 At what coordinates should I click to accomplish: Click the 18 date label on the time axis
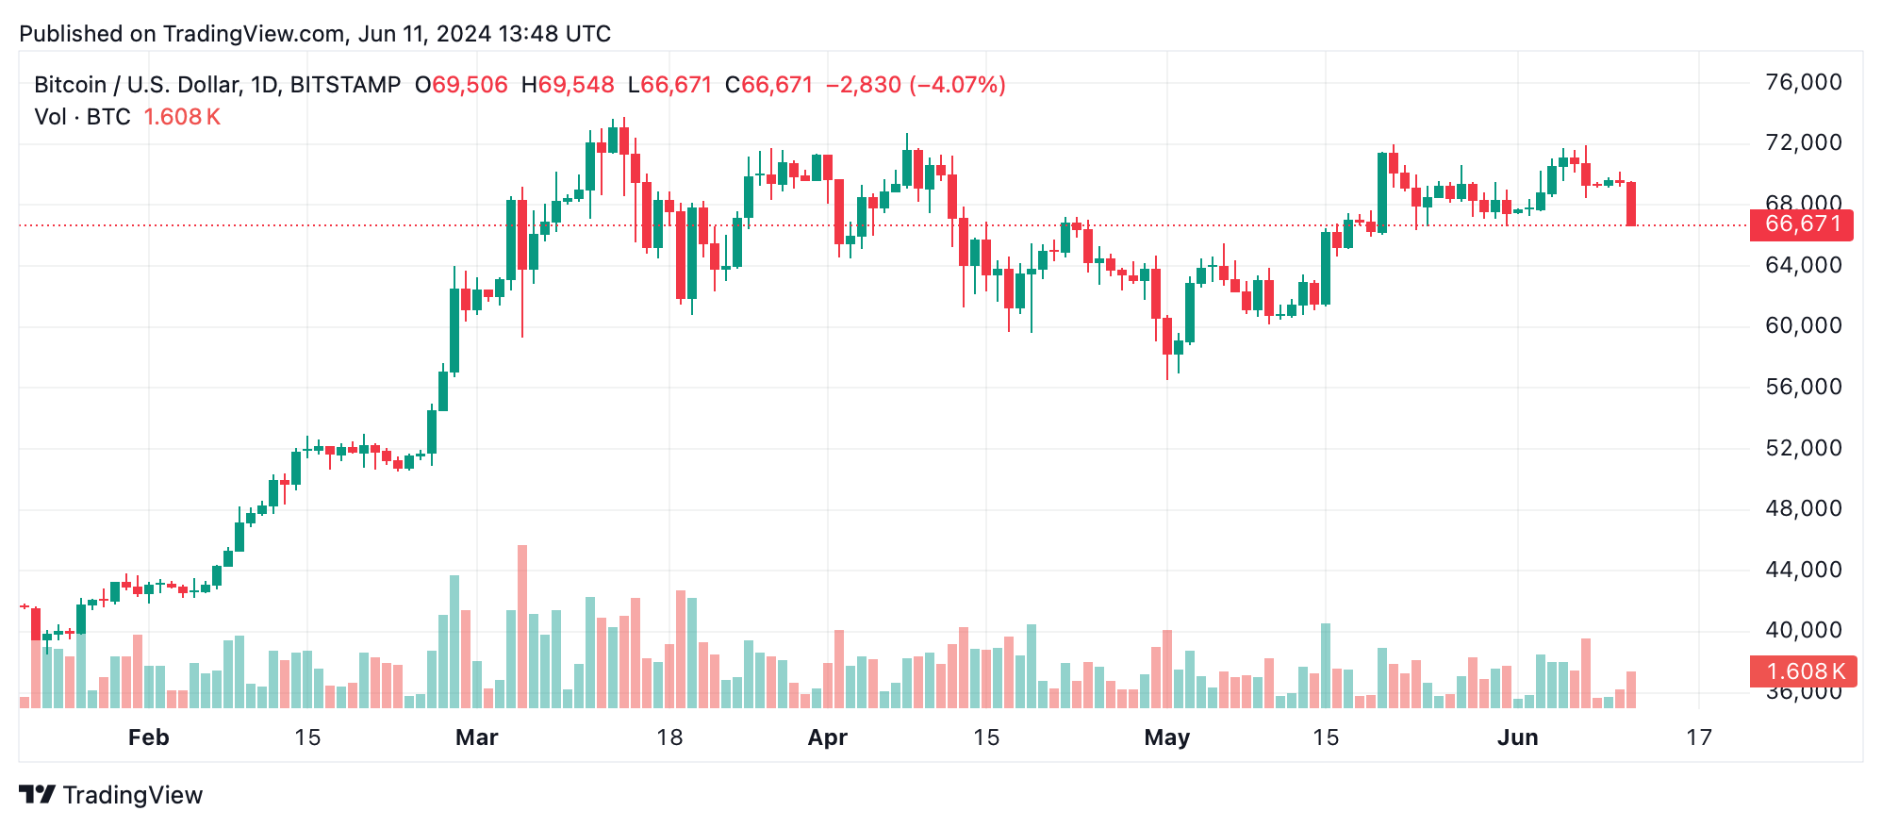[x=669, y=737]
